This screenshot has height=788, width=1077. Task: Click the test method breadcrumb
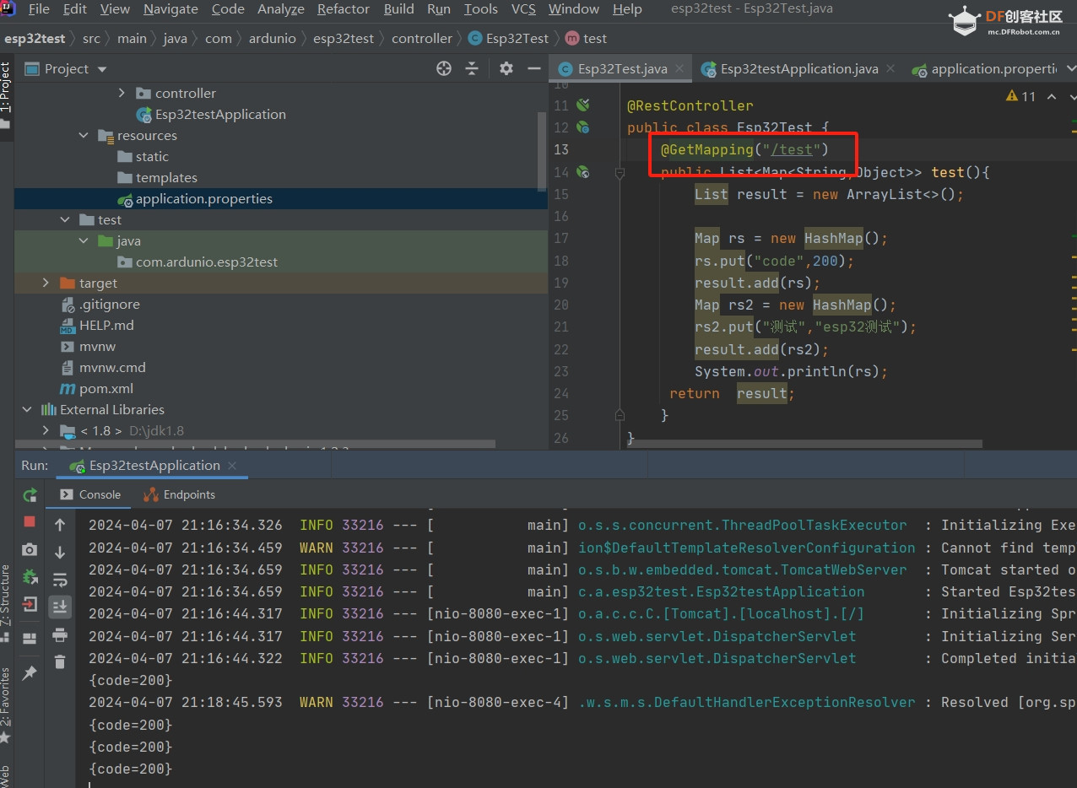tap(586, 38)
